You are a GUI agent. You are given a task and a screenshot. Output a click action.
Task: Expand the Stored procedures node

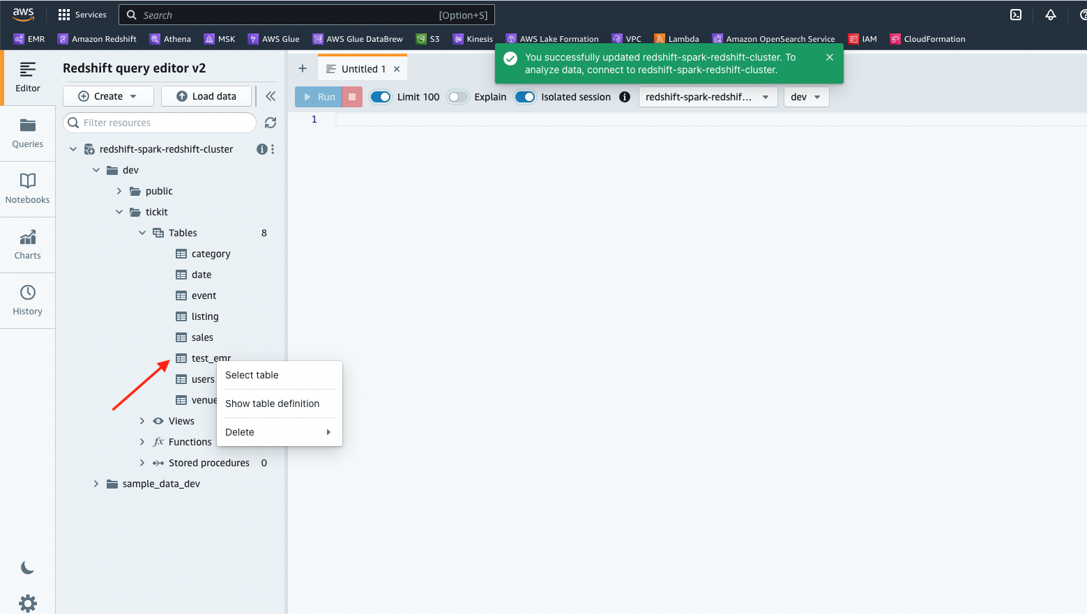[142, 463]
